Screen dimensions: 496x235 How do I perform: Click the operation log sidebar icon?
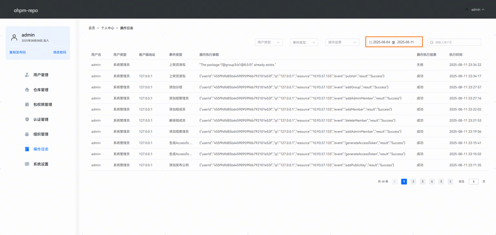coord(27,149)
